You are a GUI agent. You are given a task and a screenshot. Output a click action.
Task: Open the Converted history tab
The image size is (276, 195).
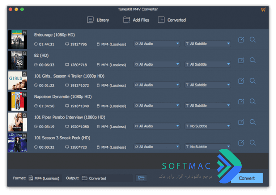click(172, 20)
